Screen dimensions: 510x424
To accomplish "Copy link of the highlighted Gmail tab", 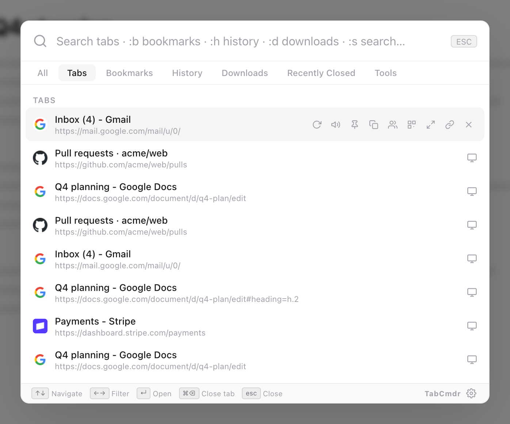I will [x=450, y=125].
